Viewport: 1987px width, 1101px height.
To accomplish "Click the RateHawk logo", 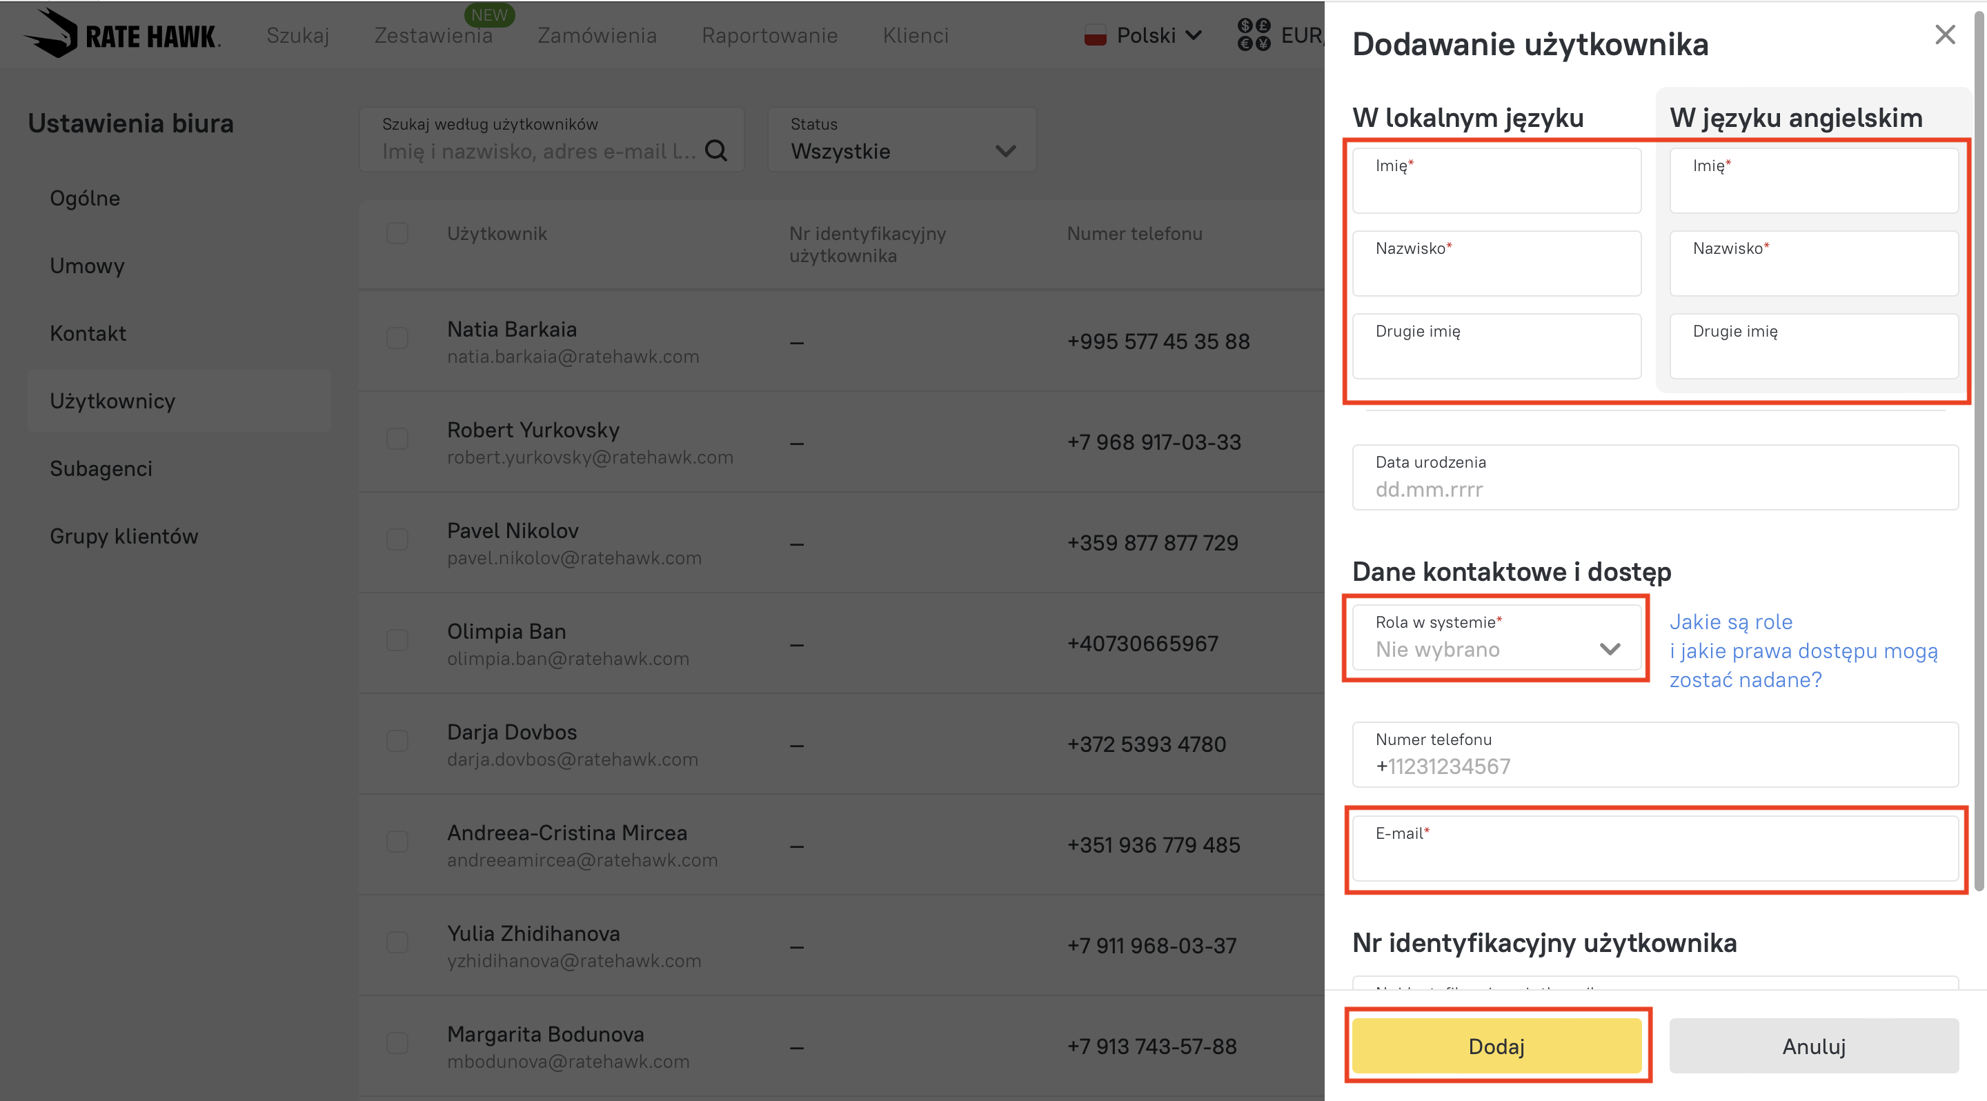I will 123,34.
